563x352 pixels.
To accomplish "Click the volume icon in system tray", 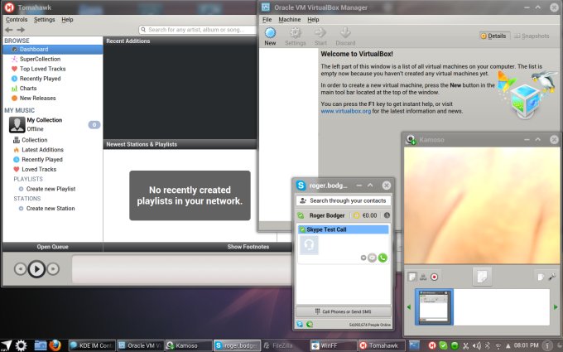I will click(x=476, y=345).
